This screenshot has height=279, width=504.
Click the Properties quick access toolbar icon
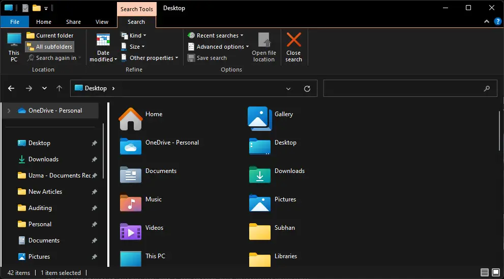pyautogui.click(x=25, y=8)
